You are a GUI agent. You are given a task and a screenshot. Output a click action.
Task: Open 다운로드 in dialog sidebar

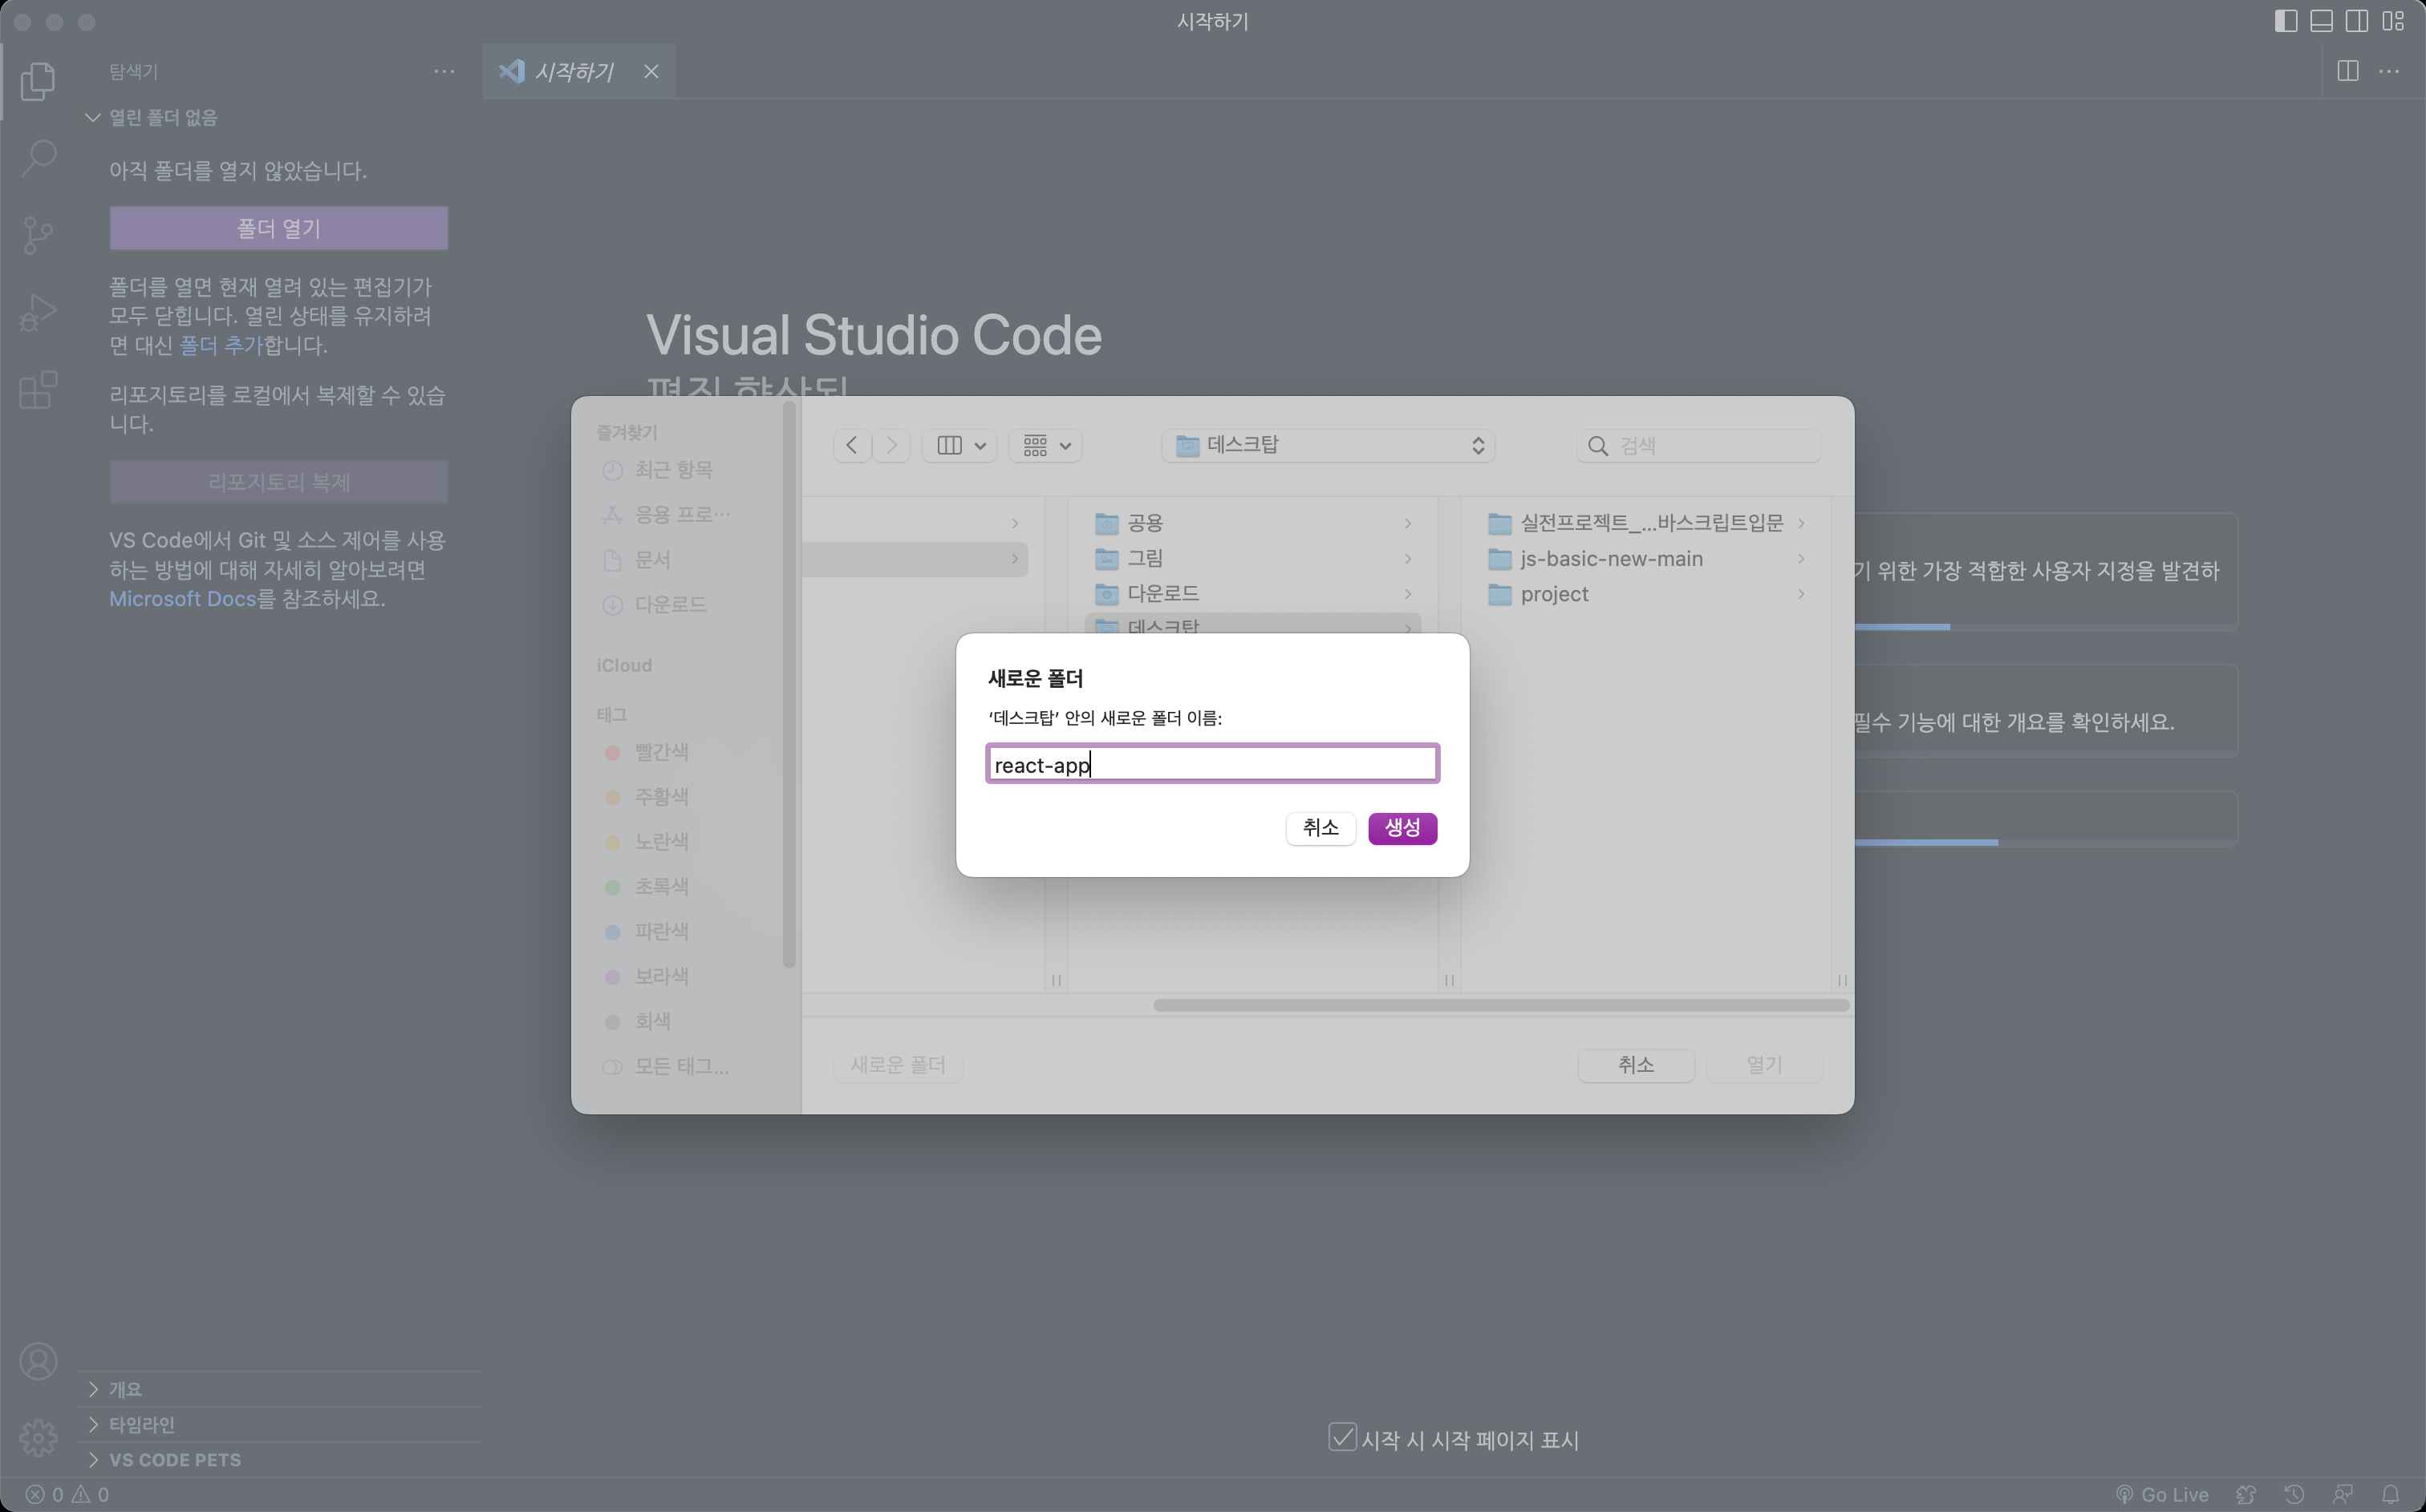(655, 604)
